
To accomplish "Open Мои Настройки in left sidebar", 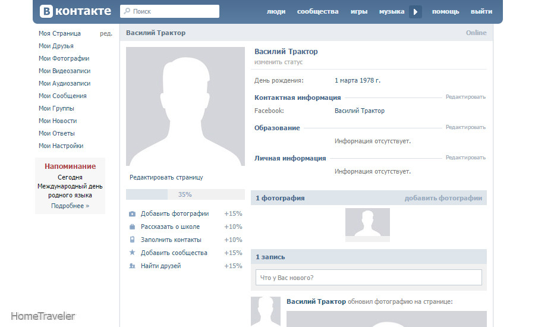I will pyautogui.click(x=61, y=146).
